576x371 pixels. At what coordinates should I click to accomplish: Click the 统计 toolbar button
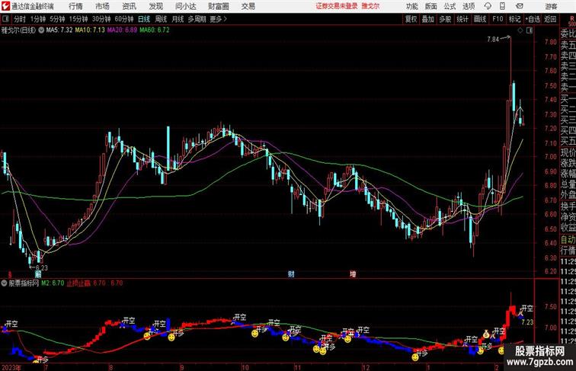[x=462, y=19]
